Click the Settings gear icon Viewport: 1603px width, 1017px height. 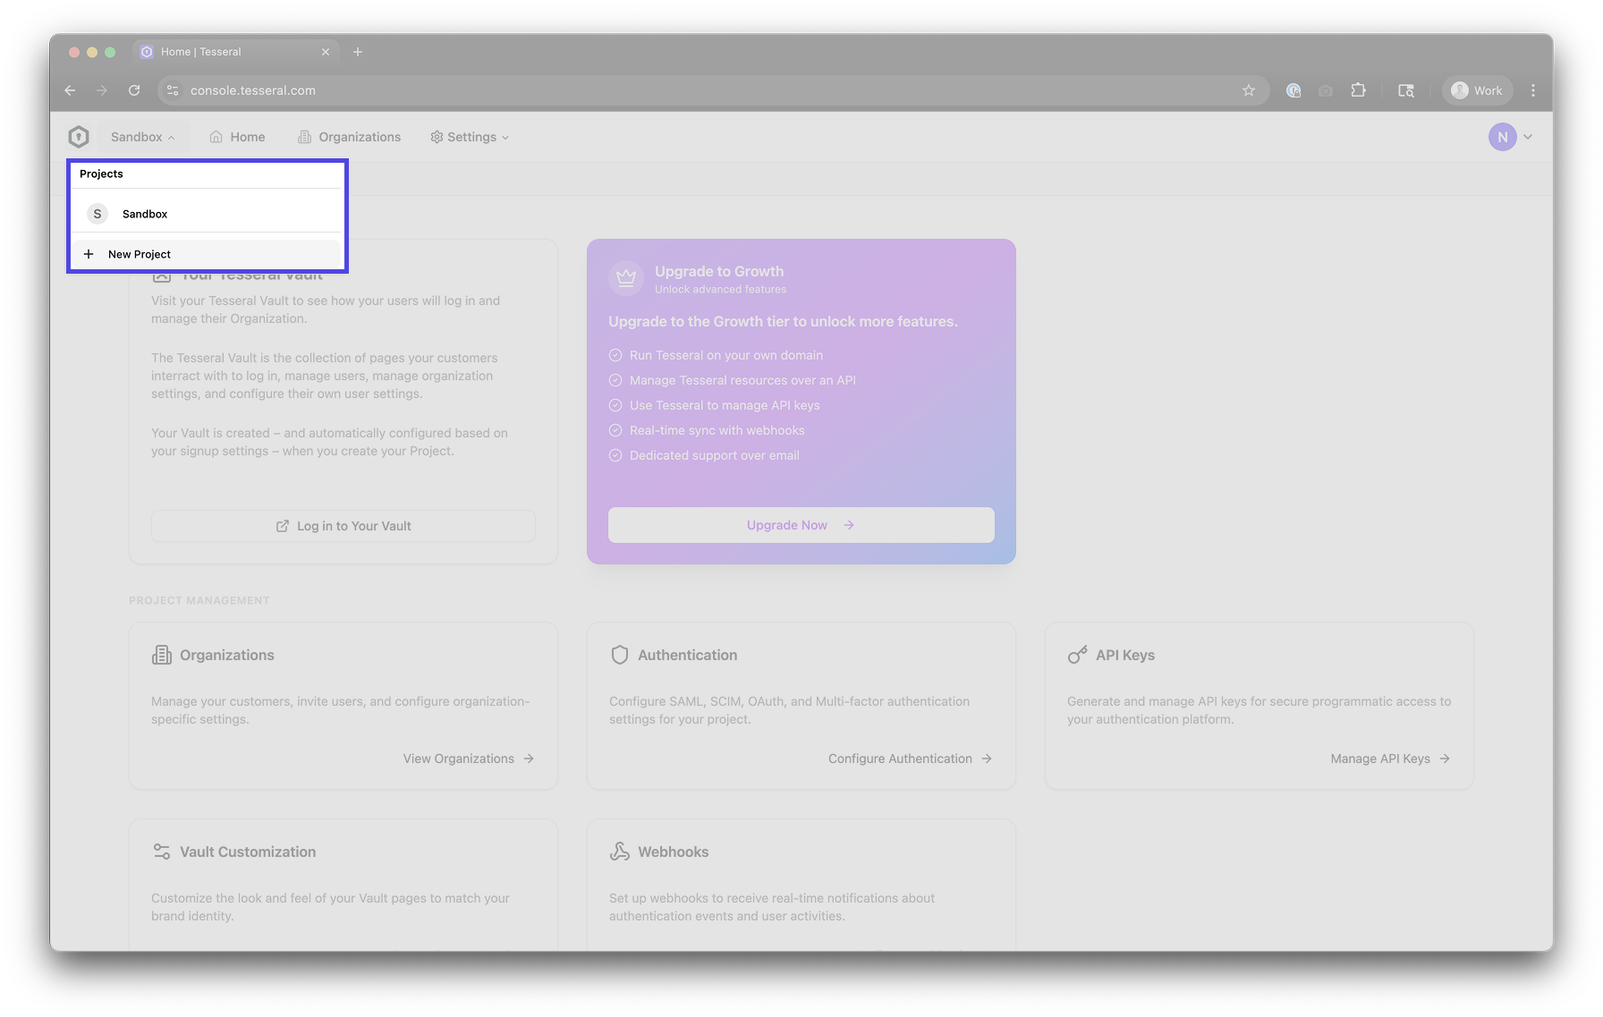pyautogui.click(x=437, y=137)
